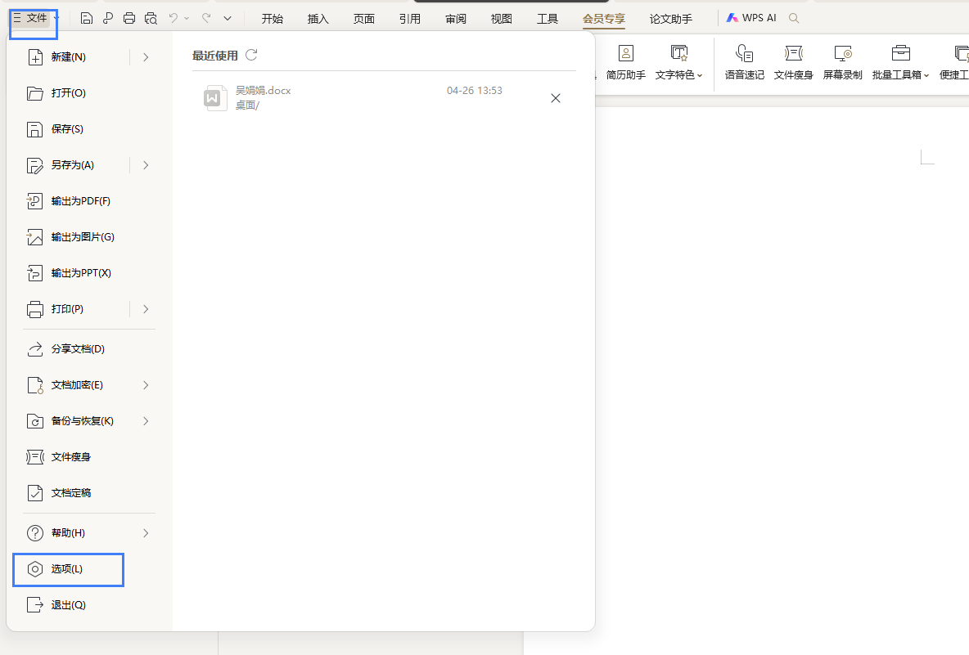969x655 pixels.
Task: Click the redo arrow icon
Action: [206, 19]
